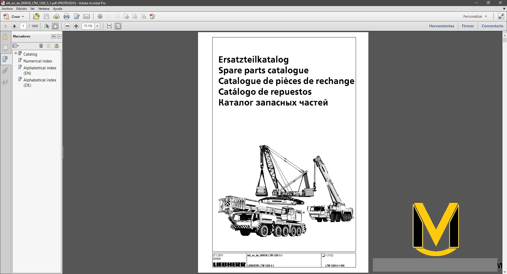Open the Archivo menu
Screen dimensions: 507x274
(7, 9)
